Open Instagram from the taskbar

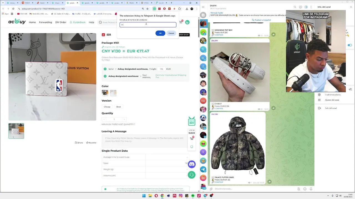click(x=181, y=196)
